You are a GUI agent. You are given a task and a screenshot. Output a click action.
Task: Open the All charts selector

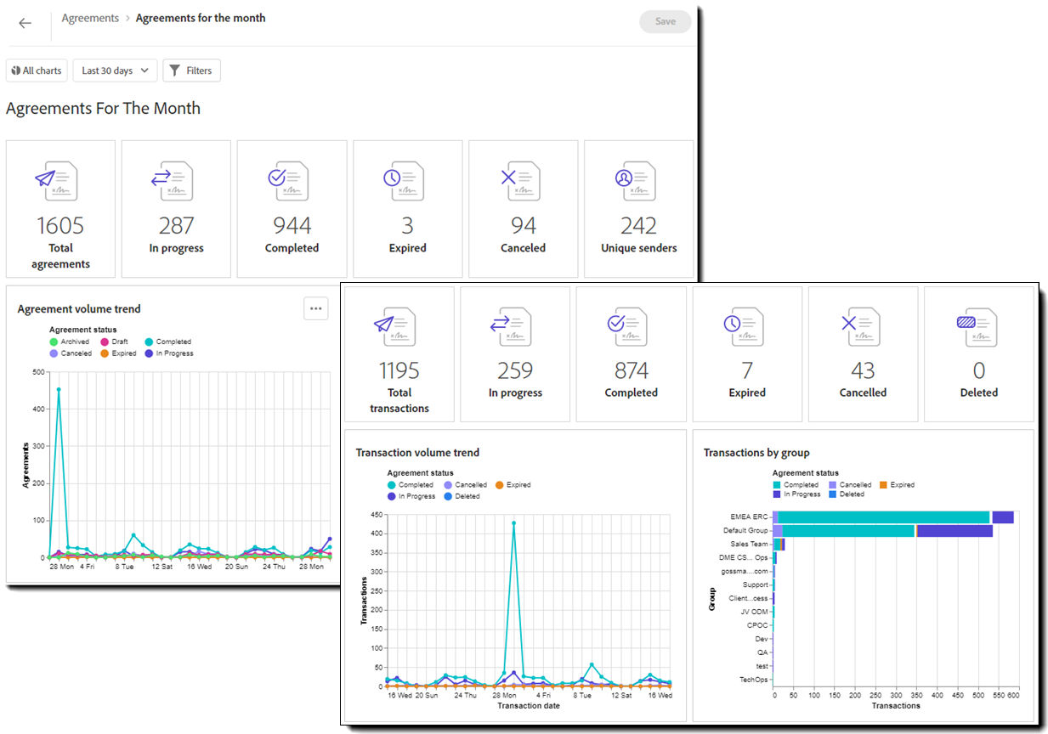[x=37, y=71]
